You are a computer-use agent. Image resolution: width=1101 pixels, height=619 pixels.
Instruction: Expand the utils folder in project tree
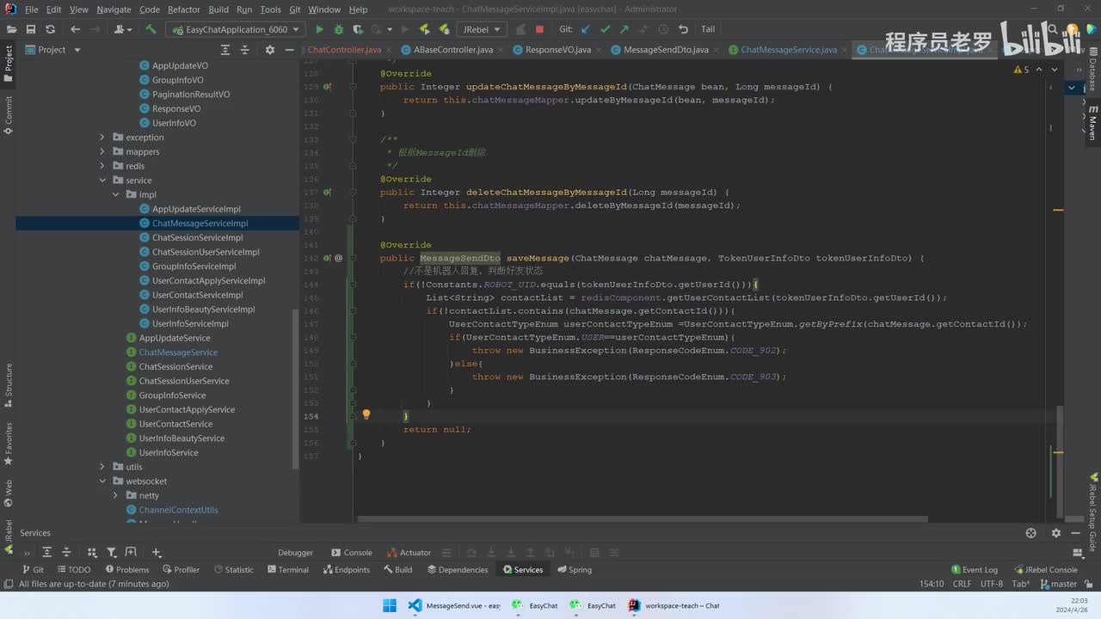103,467
